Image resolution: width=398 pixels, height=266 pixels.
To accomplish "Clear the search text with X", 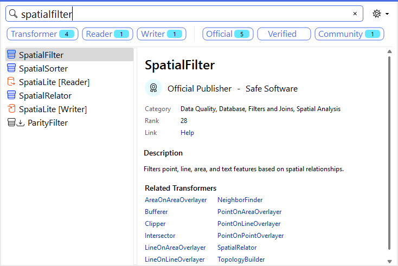I will click(x=355, y=14).
